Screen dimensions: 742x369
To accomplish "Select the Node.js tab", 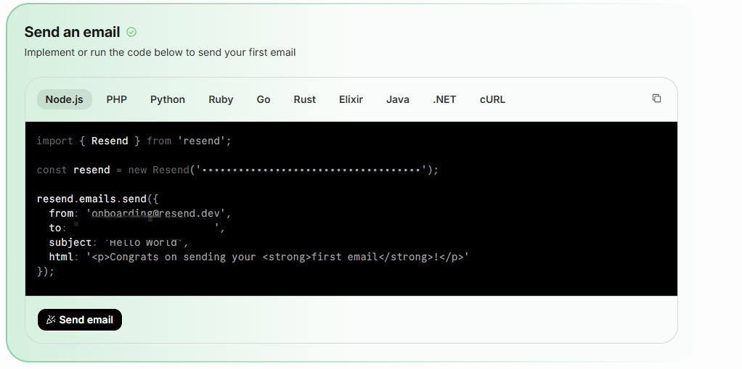I will coord(65,99).
